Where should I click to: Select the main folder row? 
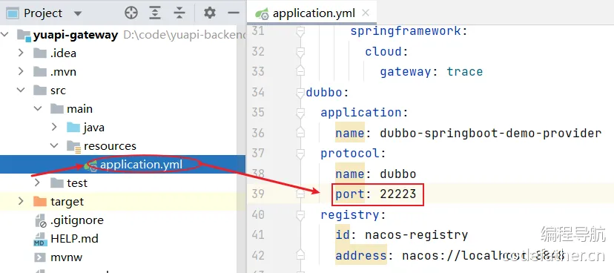(x=123, y=109)
